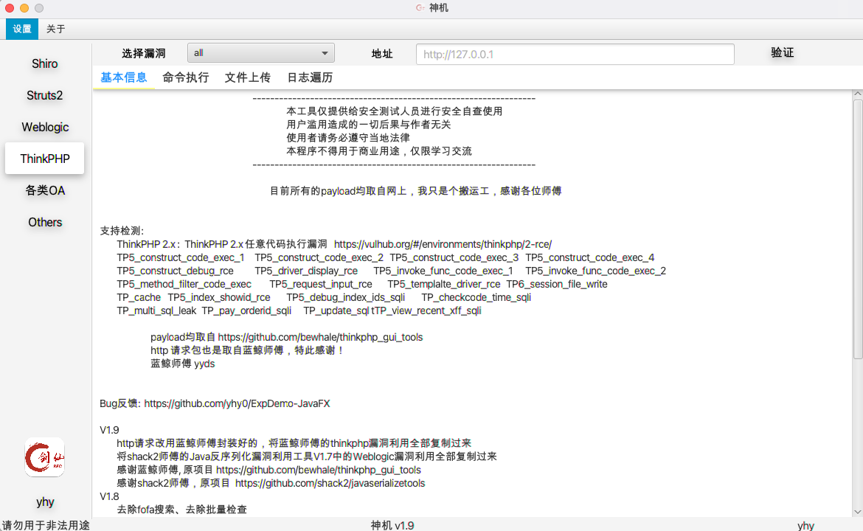
Task: Switch to the 日志遍历 tab
Action: click(x=310, y=77)
